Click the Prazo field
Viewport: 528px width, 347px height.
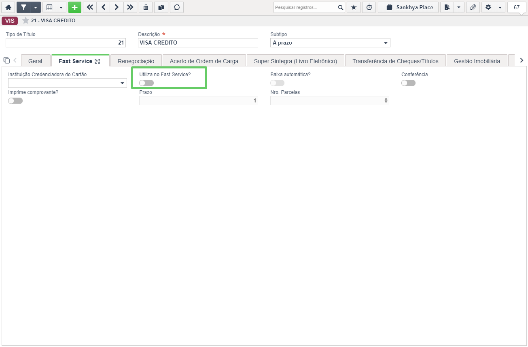[x=199, y=100]
